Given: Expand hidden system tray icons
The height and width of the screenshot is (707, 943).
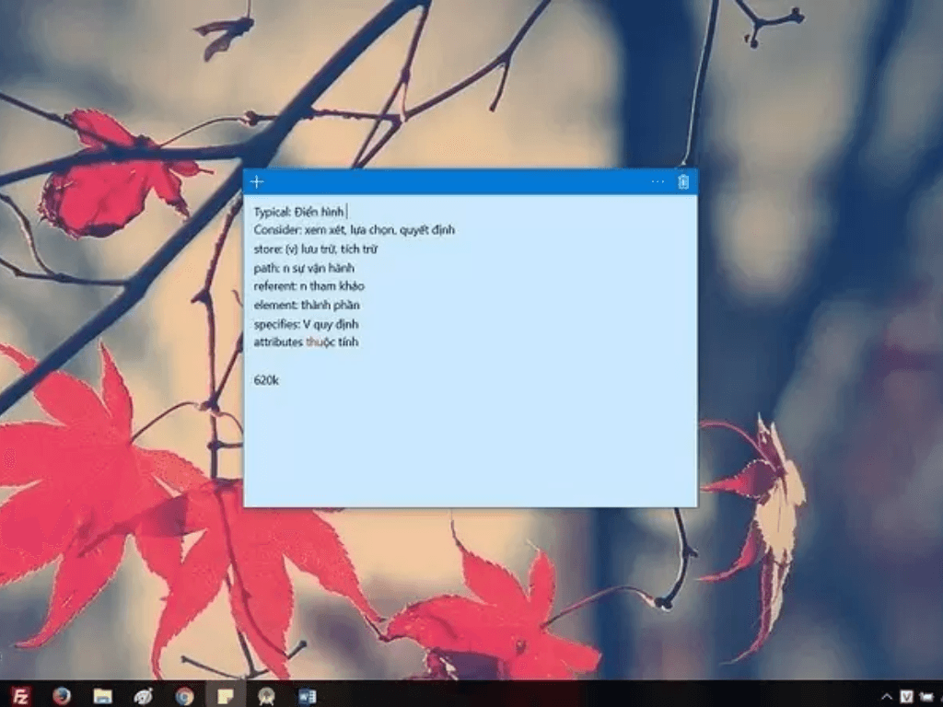Looking at the screenshot, I should coord(887,695).
